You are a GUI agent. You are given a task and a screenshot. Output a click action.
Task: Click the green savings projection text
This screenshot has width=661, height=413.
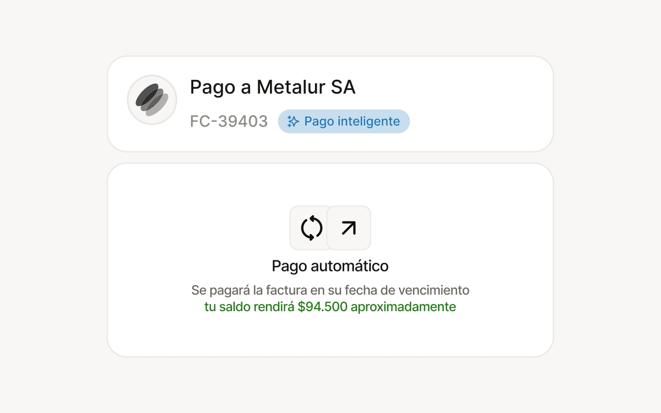click(x=330, y=307)
